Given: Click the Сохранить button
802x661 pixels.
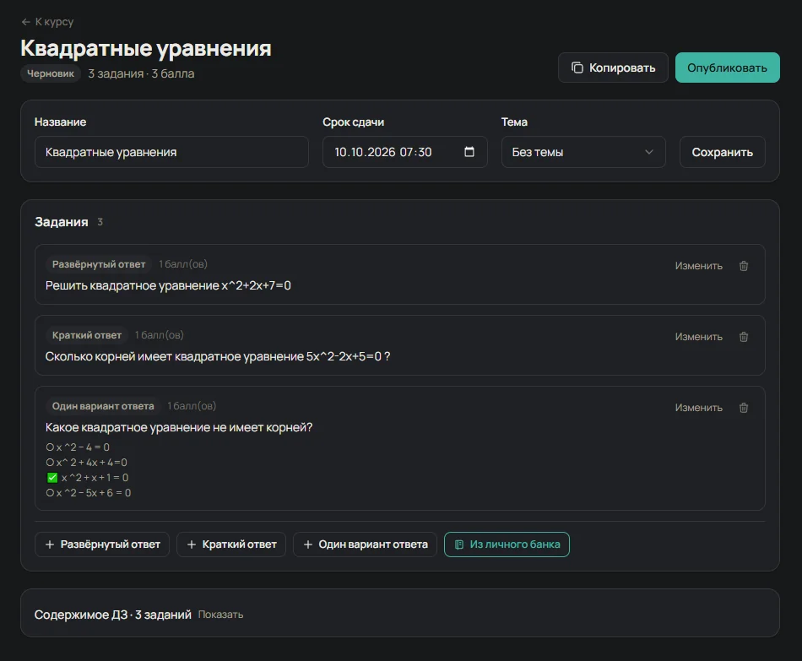Looking at the screenshot, I should pos(722,152).
